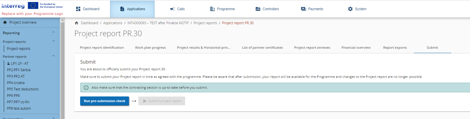Click the Payments icon in top navigation
Screen dimensions: 470x119
304,9
